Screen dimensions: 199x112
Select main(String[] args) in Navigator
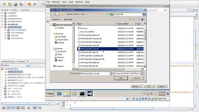click(16, 86)
